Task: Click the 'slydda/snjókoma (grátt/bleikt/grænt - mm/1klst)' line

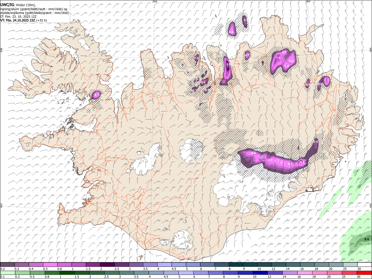Action: (x=35, y=13)
